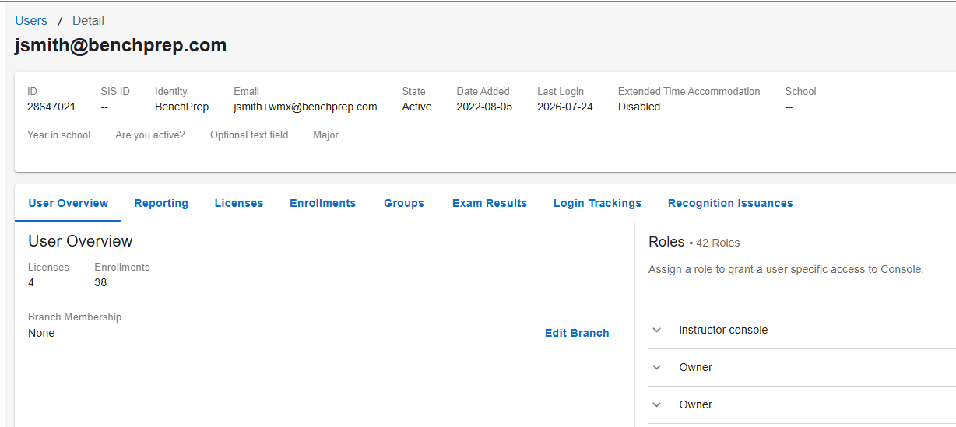Click the 42 Roles count label
The width and height of the screenshot is (956, 427).
[x=718, y=243]
